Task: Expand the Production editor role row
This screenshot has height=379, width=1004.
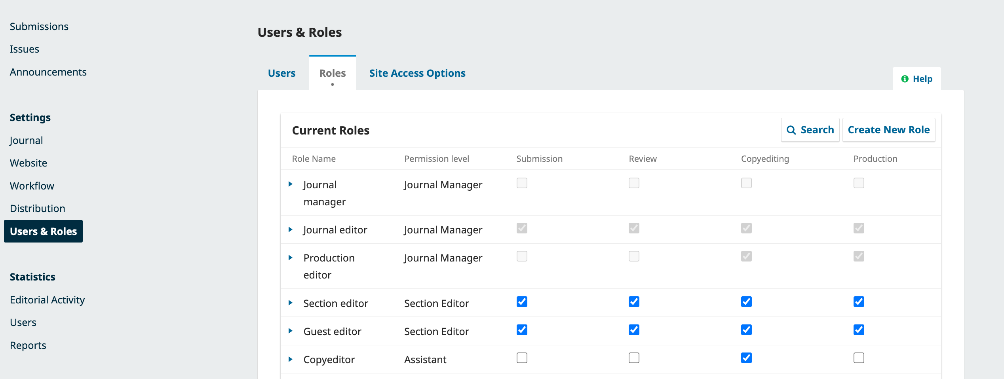Action: click(291, 258)
